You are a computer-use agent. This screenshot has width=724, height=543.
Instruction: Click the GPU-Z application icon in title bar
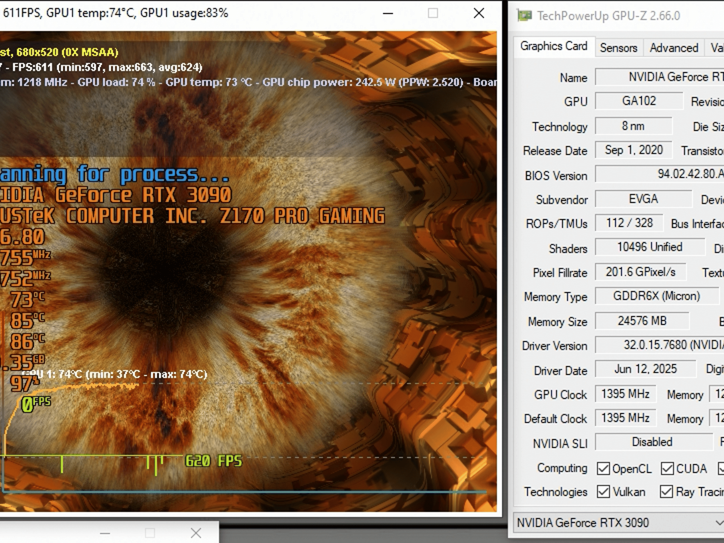[x=525, y=16]
